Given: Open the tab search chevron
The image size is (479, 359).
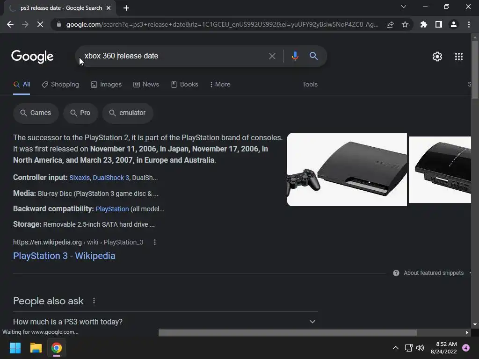Looking at the screenshot, I should [x=404, y=7].
